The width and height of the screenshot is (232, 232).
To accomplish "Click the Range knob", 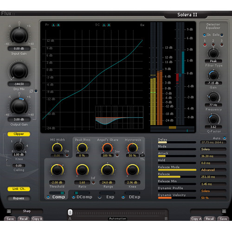I will (107, 170).
